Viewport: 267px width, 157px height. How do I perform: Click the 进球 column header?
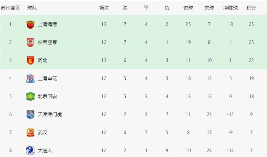click(188, 8)
